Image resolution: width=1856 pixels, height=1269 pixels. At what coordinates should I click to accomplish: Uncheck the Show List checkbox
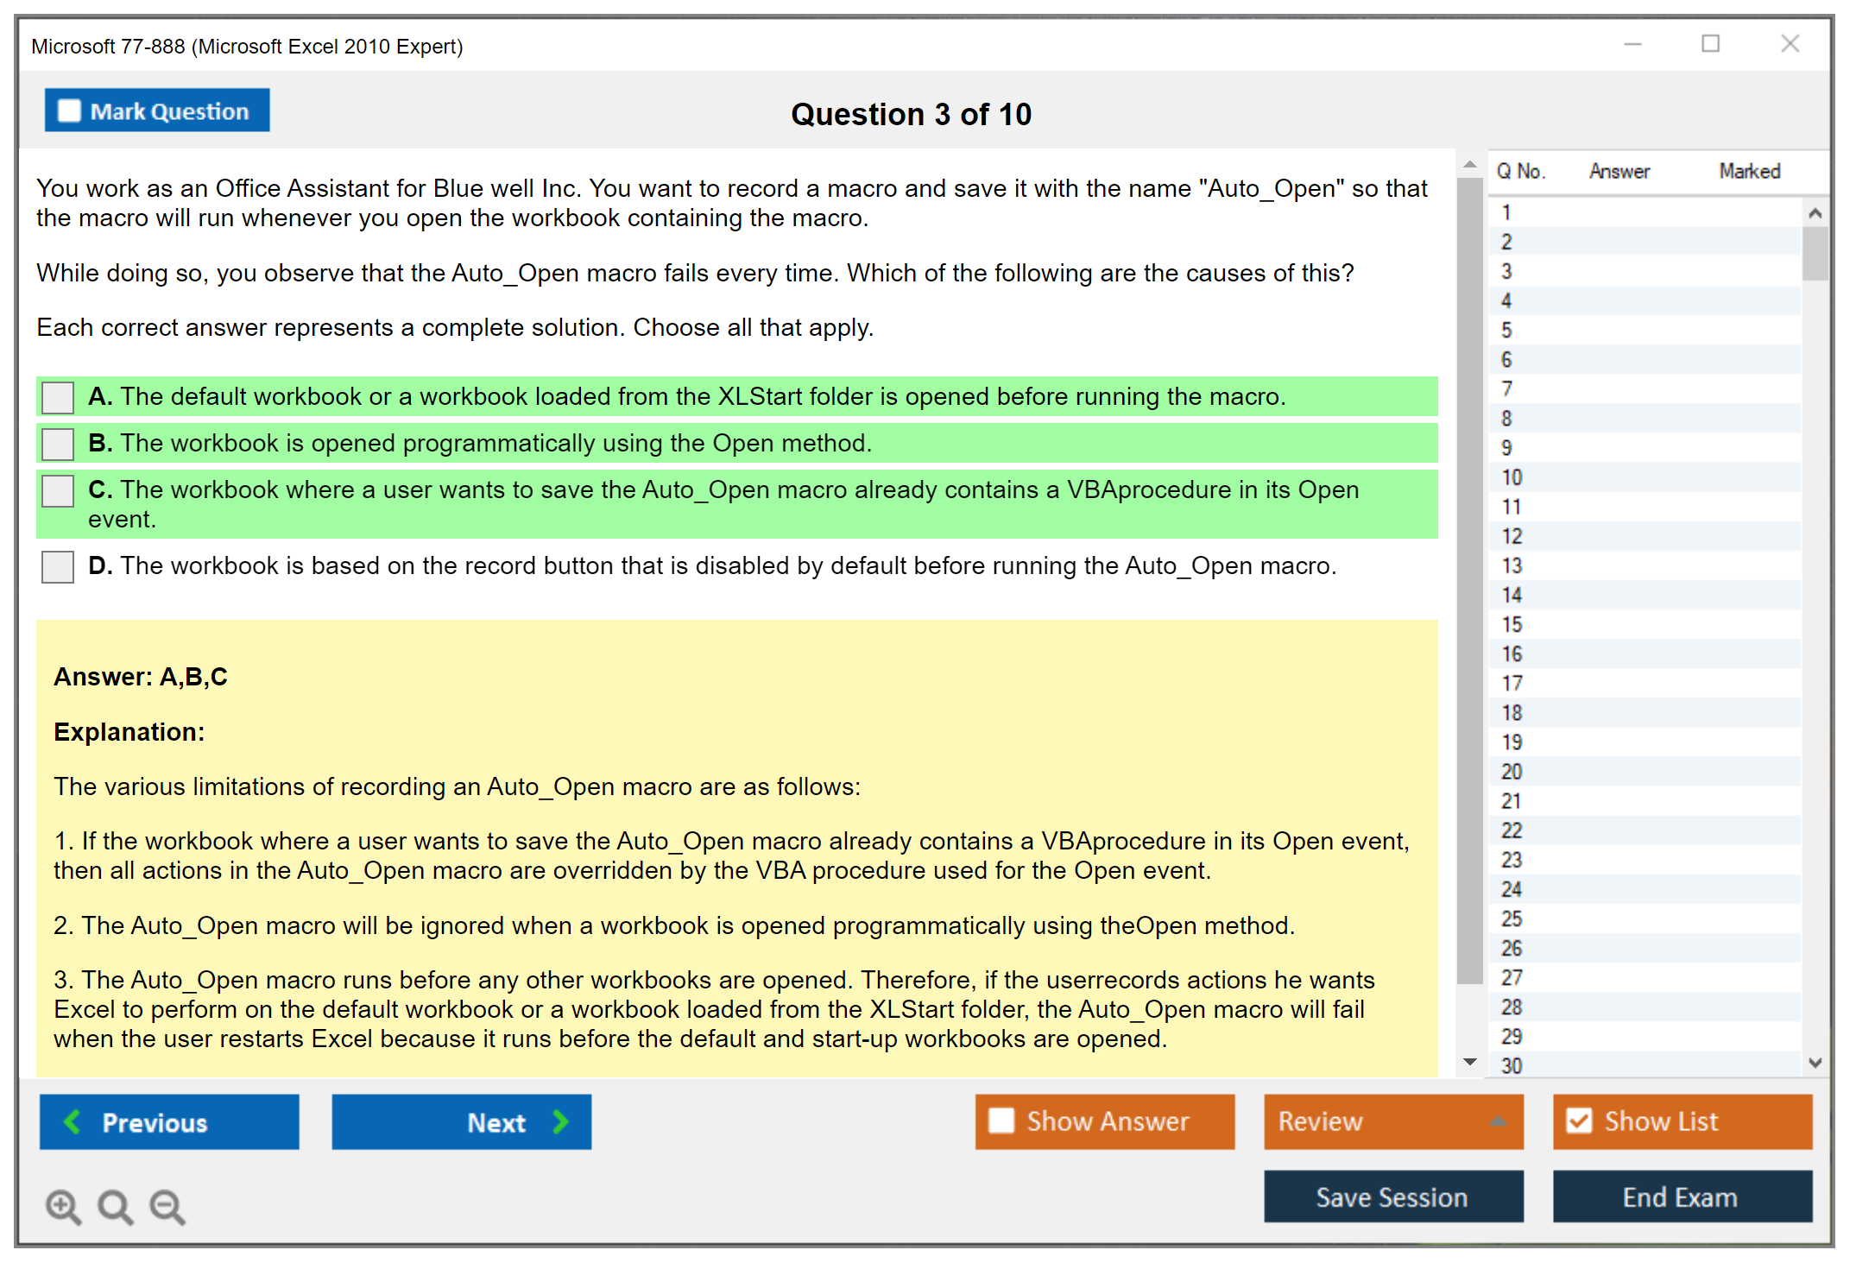pos(1579,1121)
